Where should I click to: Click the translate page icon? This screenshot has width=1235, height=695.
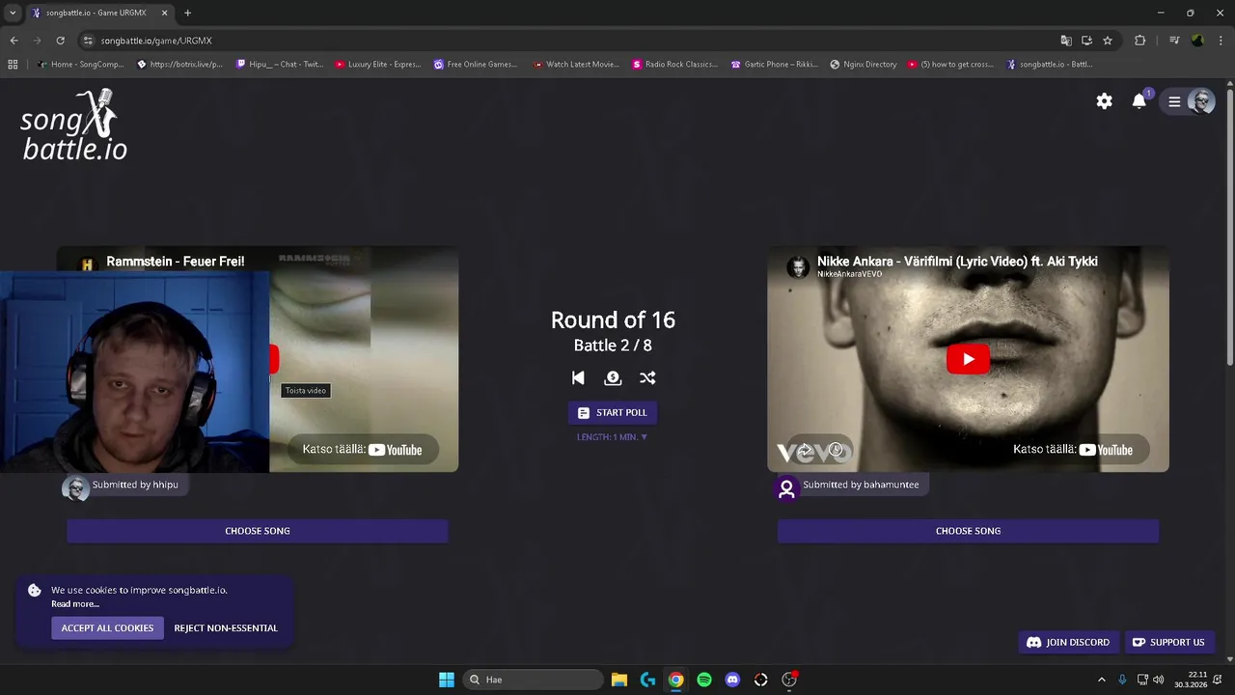coord(1065,41)
